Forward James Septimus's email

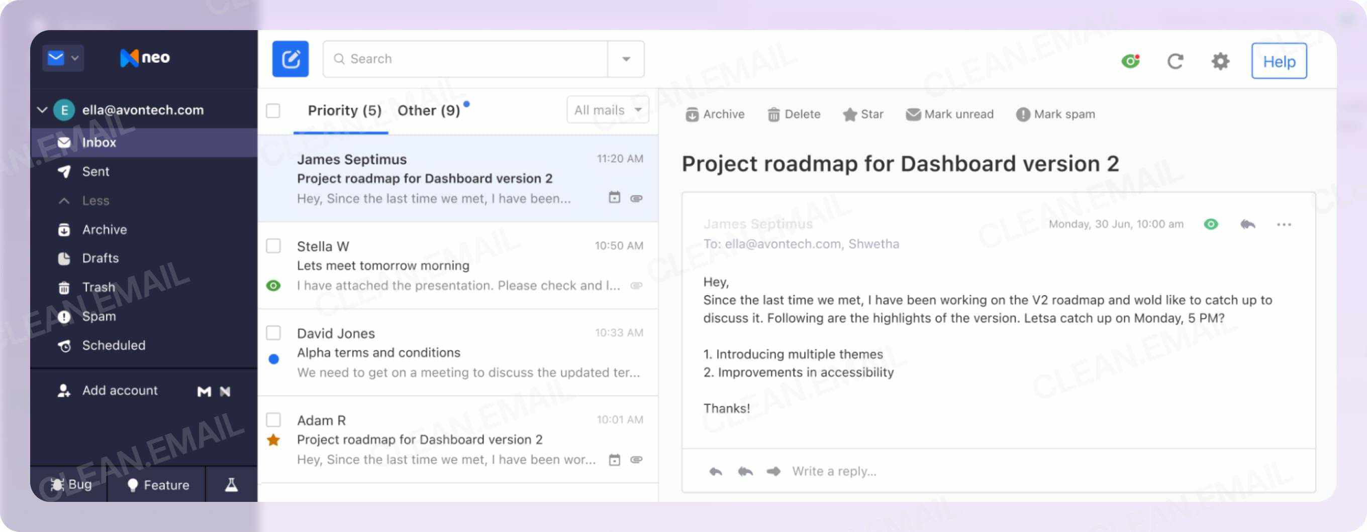[774, 471]
